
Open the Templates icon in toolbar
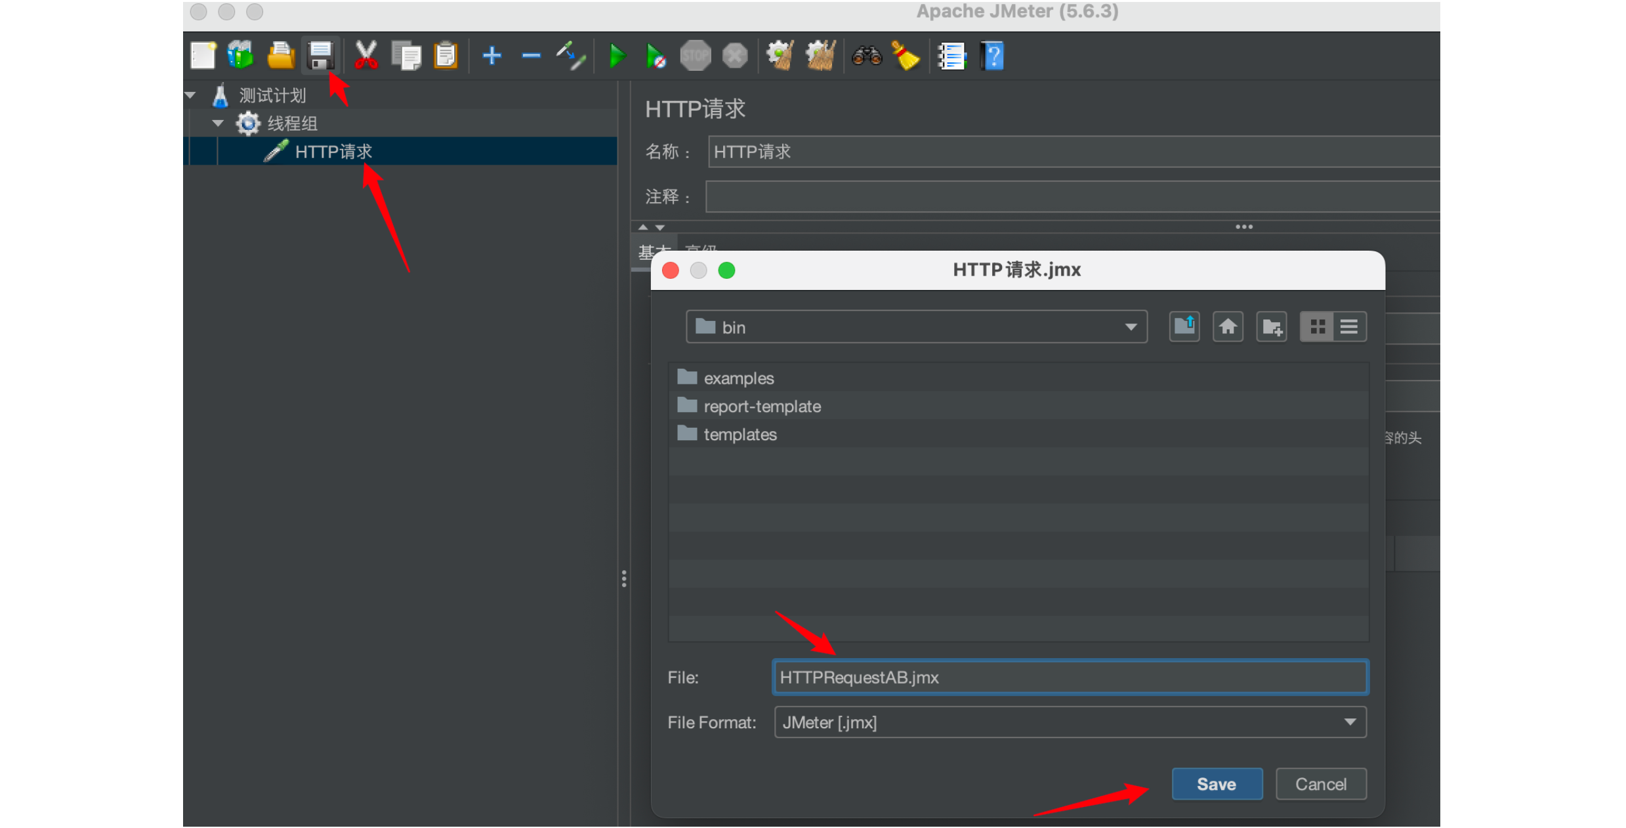[241, 56]
